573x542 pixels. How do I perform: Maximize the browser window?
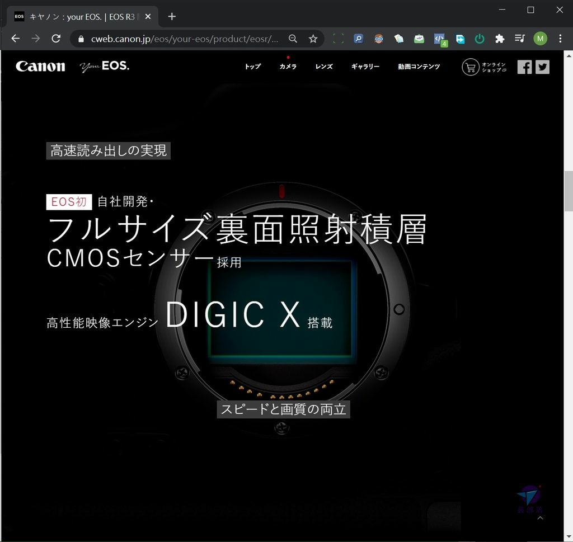530,10
